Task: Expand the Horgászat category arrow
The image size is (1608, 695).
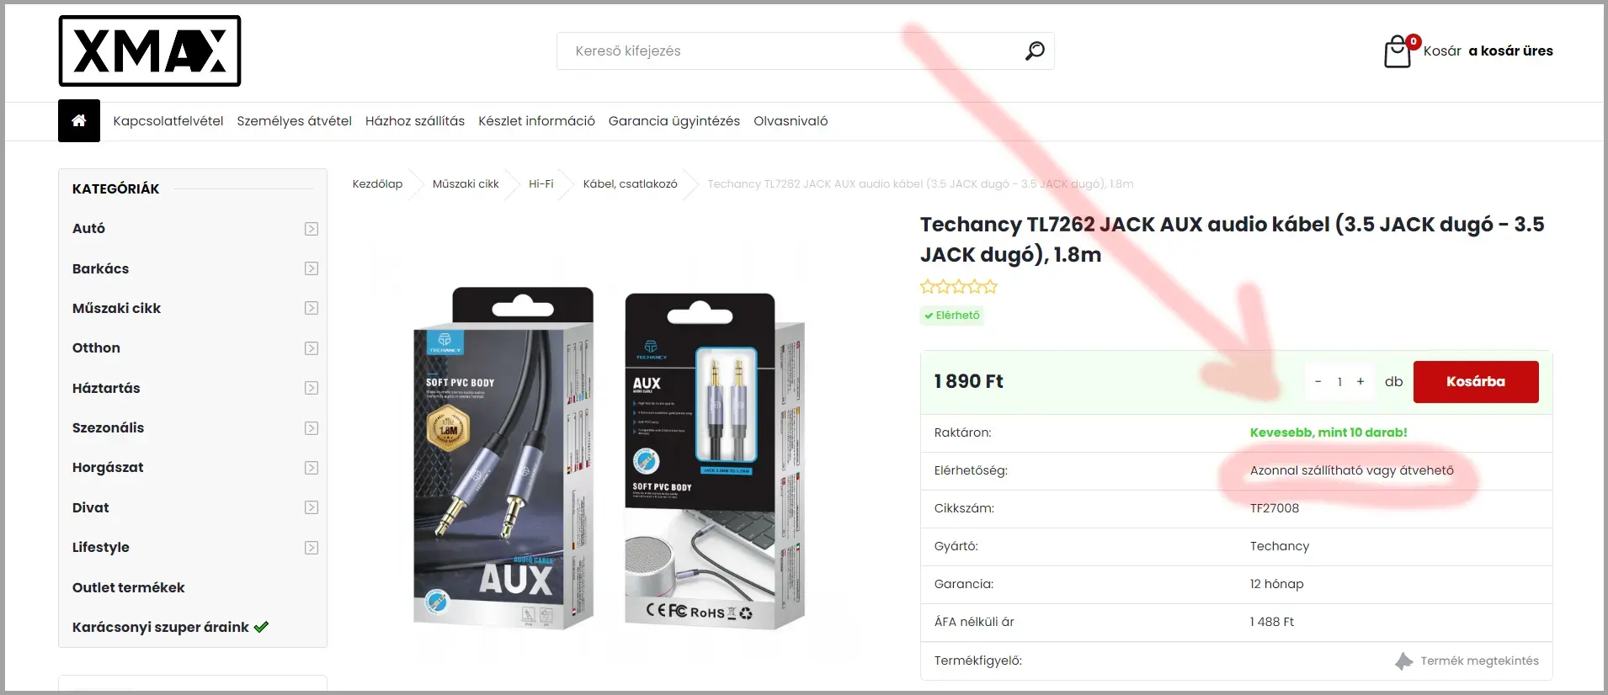Action: (311, 468)
